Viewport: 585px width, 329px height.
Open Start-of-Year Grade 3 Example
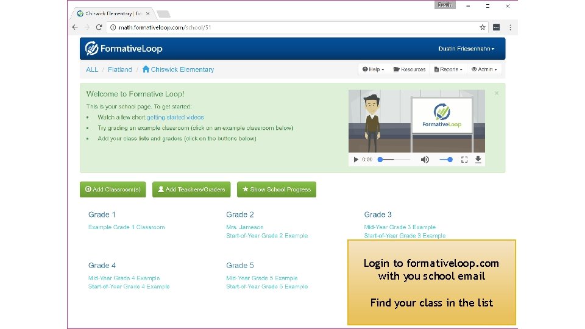tap(405, 235)
